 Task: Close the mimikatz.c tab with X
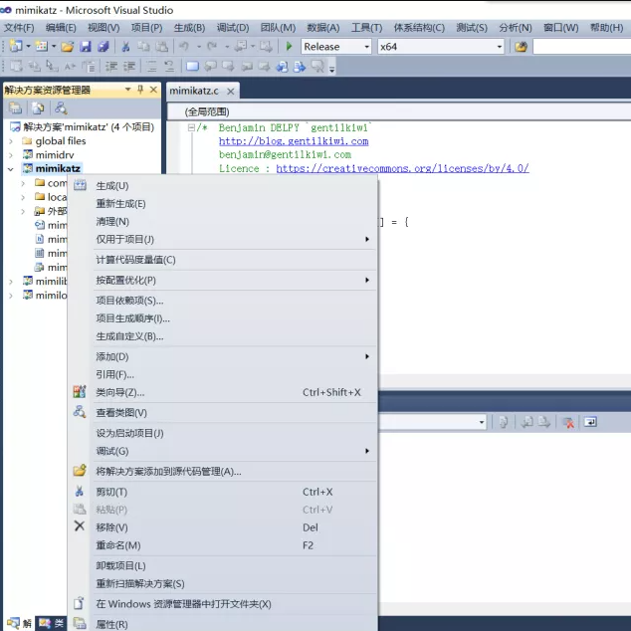coord(231,92)
